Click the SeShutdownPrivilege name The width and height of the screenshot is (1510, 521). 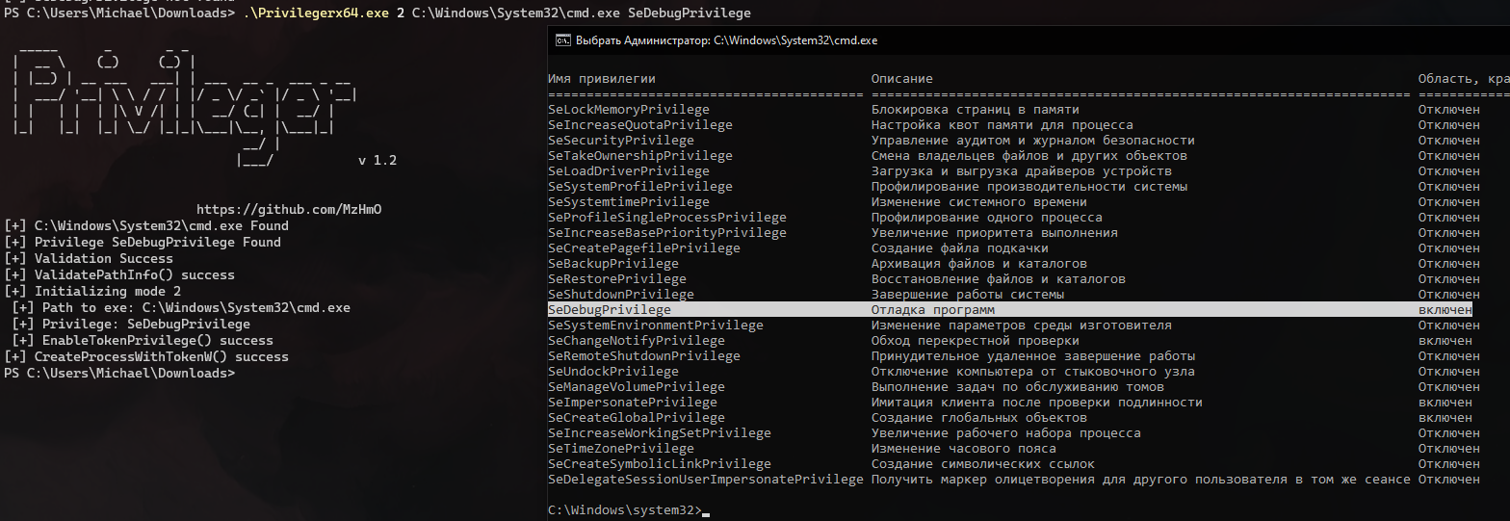point(621,295)
